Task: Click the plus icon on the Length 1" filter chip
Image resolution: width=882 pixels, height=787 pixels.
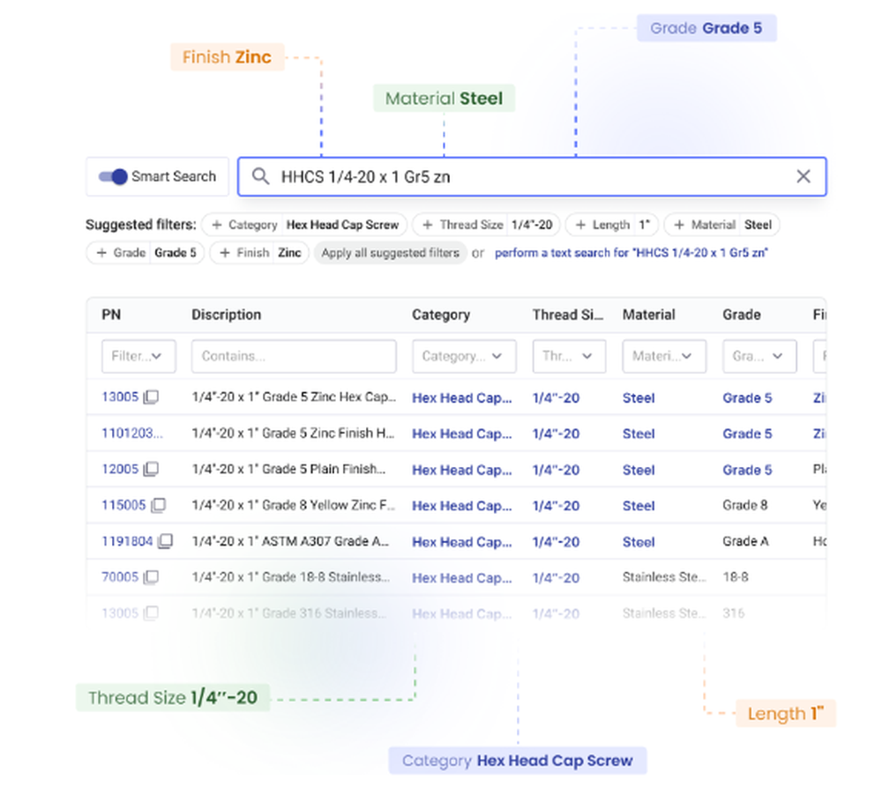Action: click(583, 225)
